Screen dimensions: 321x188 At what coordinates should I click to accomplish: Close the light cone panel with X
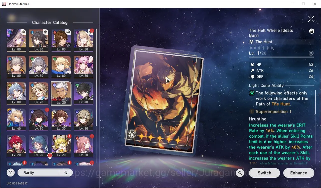(311, 18)
